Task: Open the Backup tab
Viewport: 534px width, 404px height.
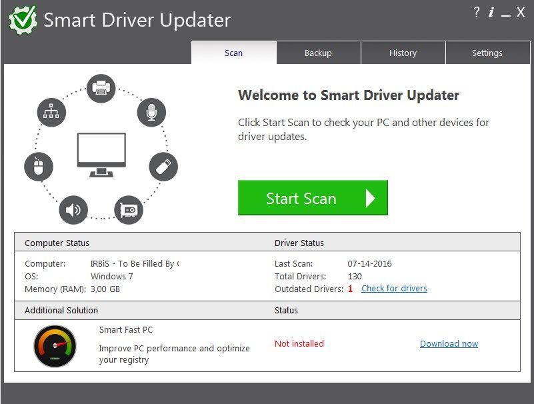Action: click(318, 53)
